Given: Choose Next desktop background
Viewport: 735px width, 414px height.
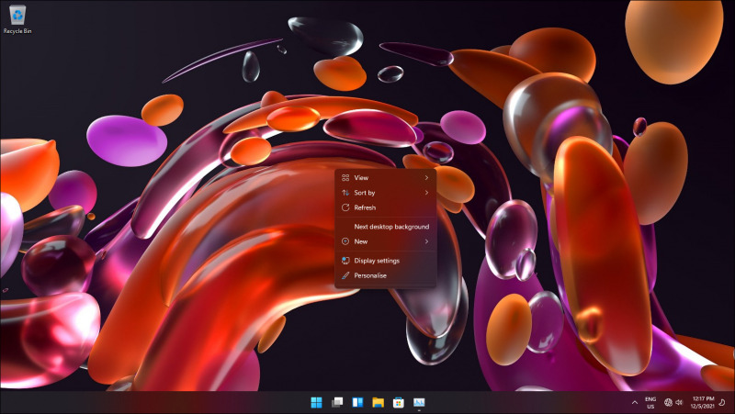Looking at the screenshot, I should point(391,226).
